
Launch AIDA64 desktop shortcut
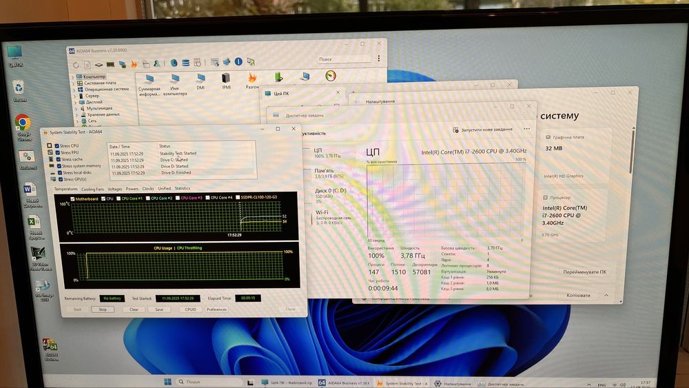coord(50,350)
